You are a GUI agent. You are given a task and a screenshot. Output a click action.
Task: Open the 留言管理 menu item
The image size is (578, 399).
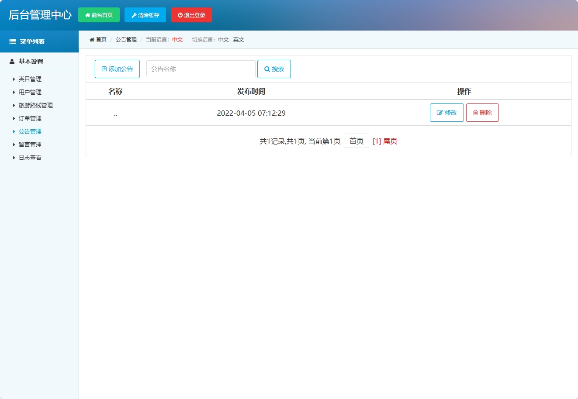point(30,144)
